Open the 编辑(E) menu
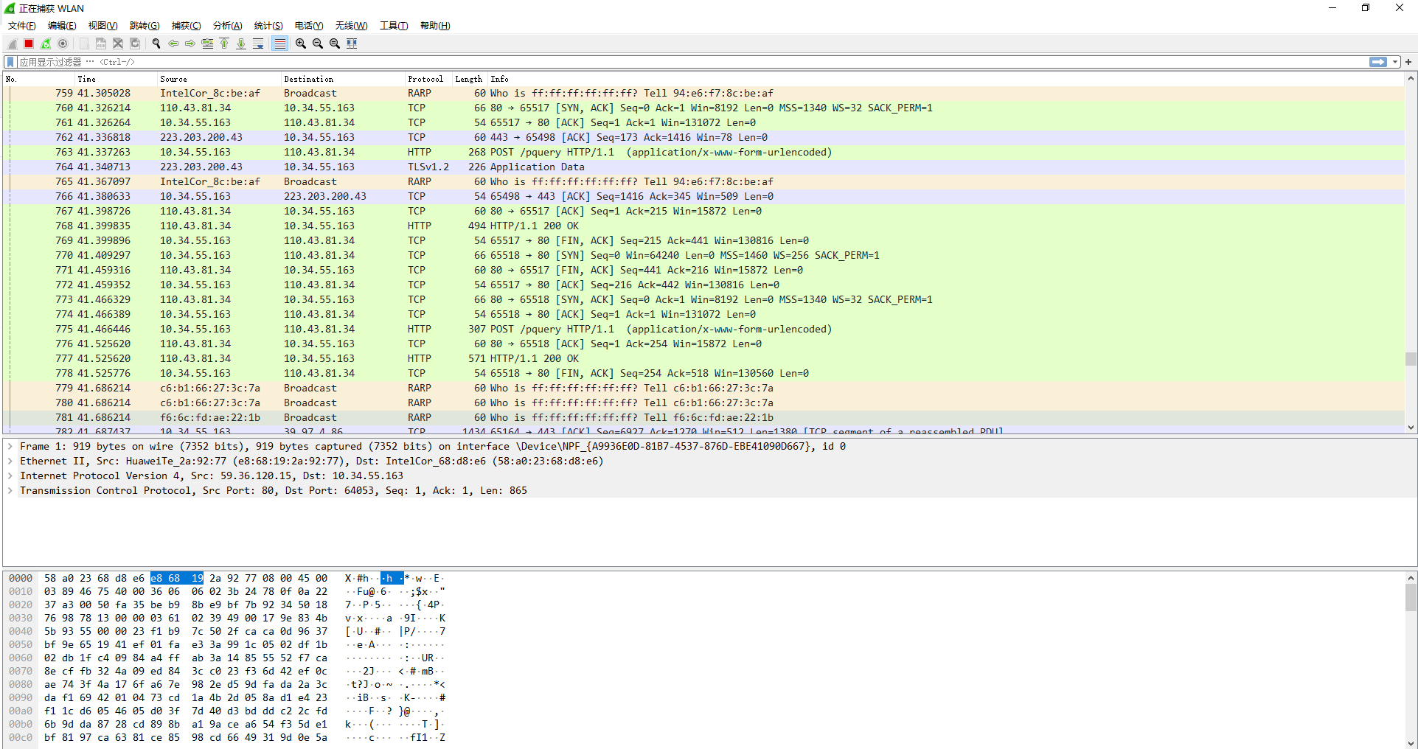 (x=62, y=26)
